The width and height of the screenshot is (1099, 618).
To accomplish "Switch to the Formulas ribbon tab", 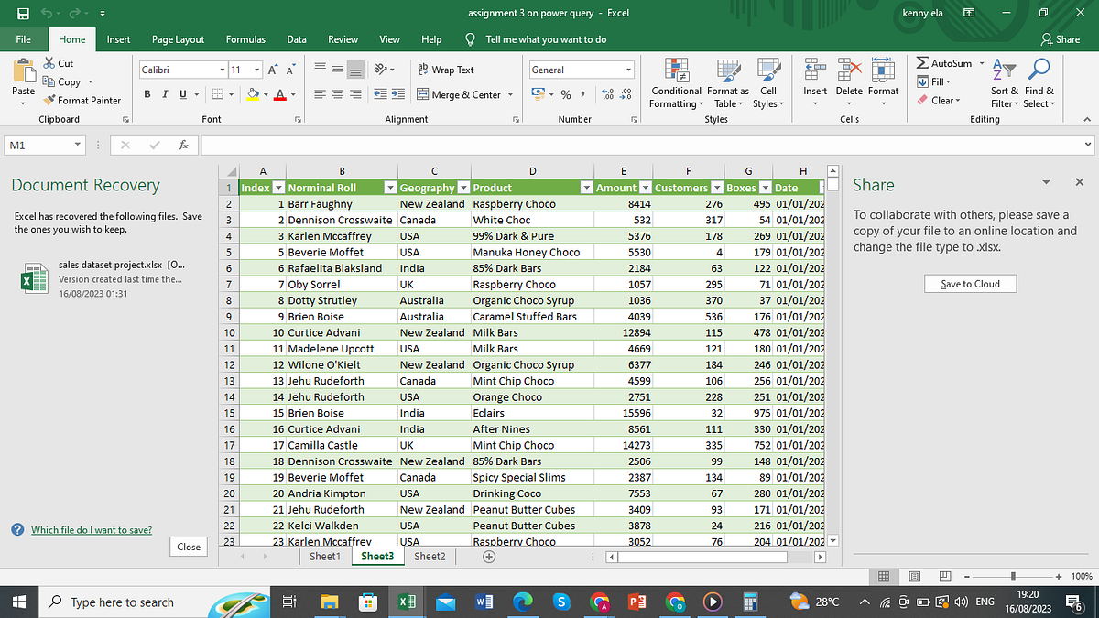I will (x=245, y=39).
